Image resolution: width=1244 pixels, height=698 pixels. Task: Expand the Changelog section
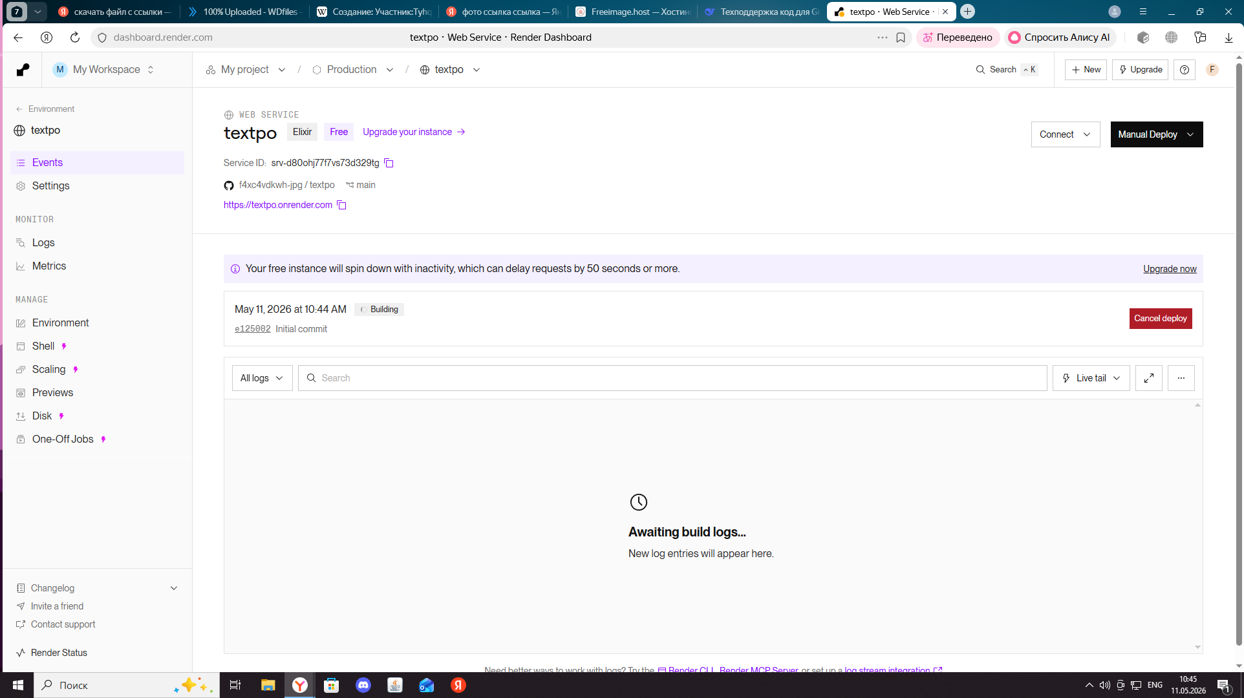(97, 588)
